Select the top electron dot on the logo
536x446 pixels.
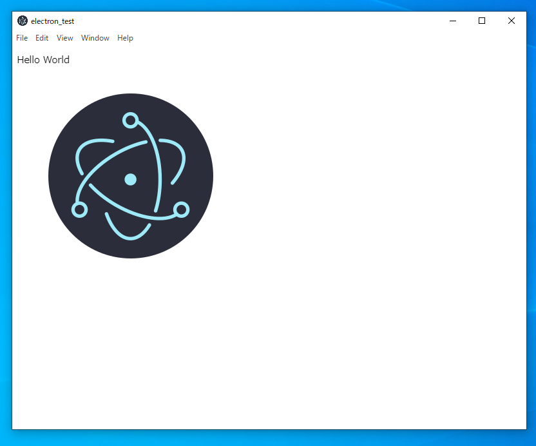pos(131,120)
